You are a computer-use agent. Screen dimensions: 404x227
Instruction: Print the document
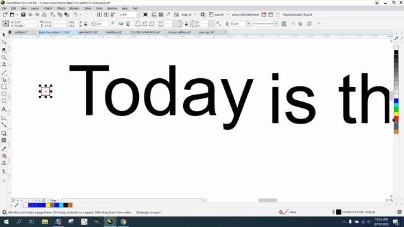(44, 15)
